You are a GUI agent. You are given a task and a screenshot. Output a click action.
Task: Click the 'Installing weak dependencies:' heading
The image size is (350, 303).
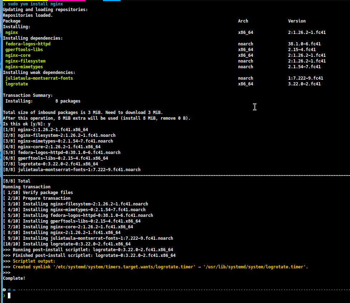pos(39,73)
